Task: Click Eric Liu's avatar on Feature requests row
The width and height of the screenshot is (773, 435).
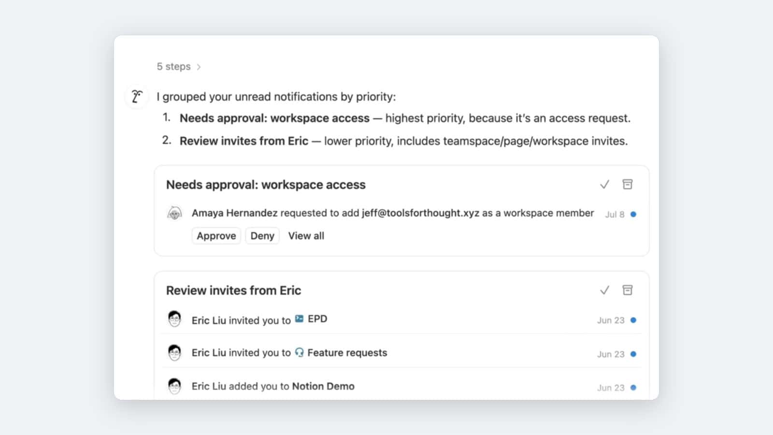Action: point(174,352)
